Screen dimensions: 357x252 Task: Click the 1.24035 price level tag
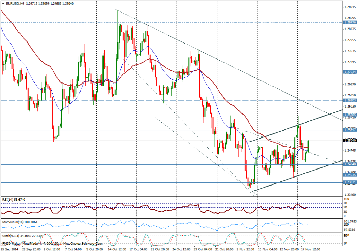tap(350, 175)
